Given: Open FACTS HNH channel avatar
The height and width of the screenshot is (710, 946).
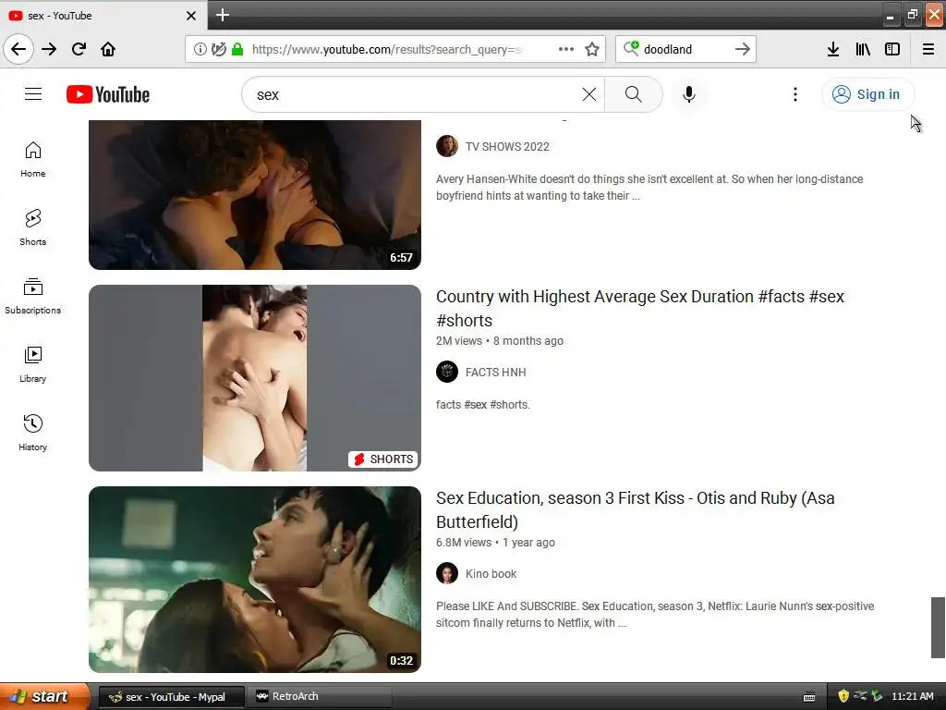Looking at the screenshot, I should (447, 372).
